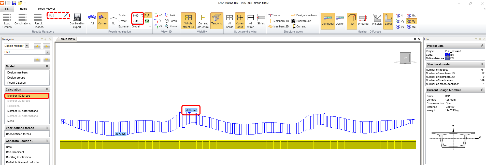Toggle Current solid drawing
The image size is (486, 165).
tap(240, 21)
